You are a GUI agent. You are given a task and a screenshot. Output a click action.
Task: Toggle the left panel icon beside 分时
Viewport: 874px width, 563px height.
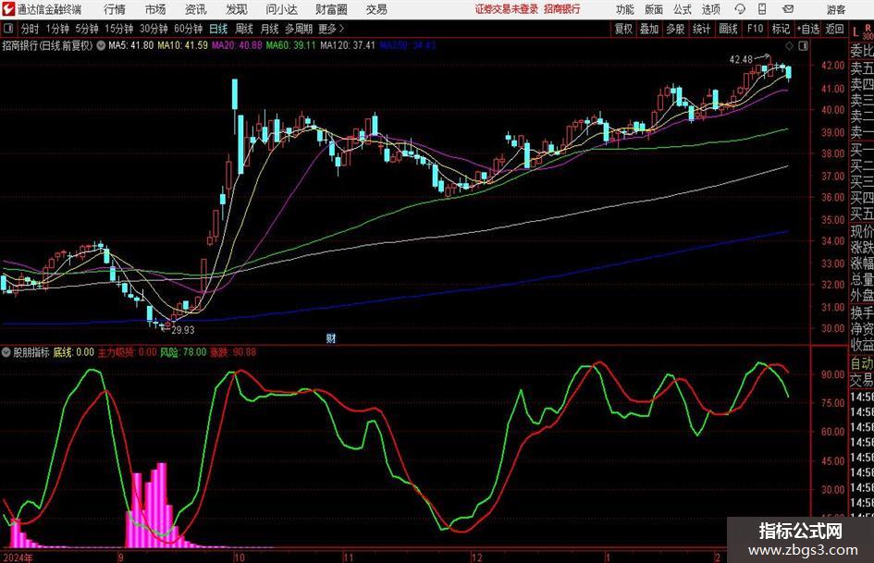[x=7, y=29]
